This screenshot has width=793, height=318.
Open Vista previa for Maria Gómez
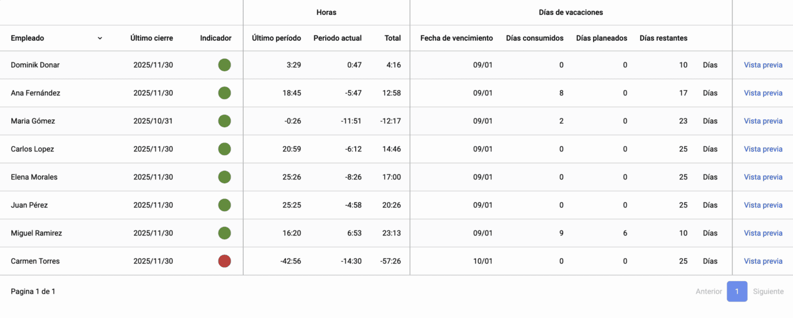tap(763, 121)
